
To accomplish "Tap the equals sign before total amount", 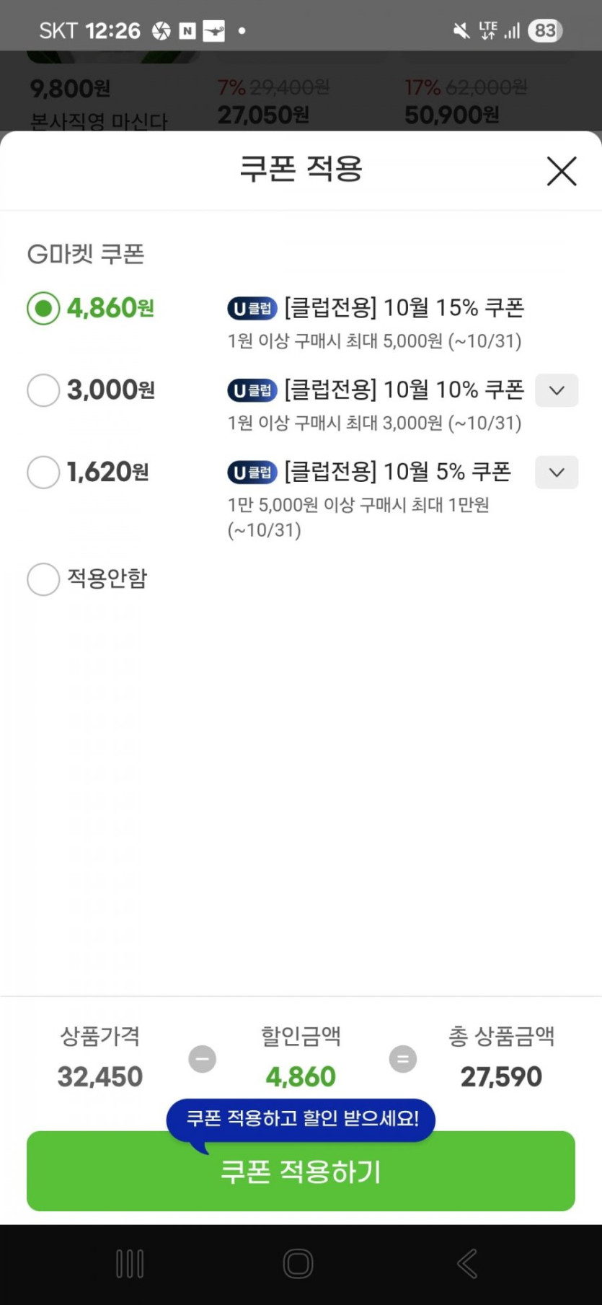I will coord(402,1059).
